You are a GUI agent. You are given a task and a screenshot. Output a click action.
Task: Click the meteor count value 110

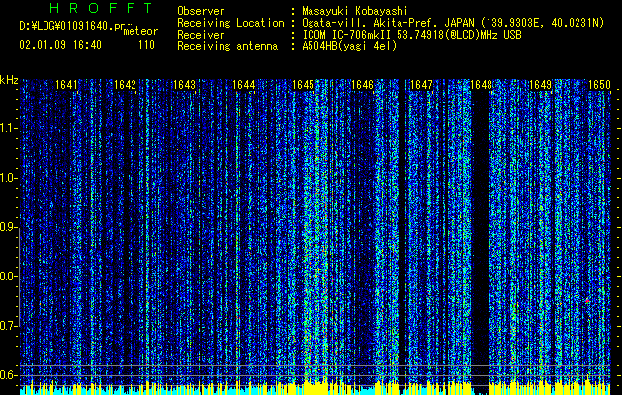coord(146,45)
